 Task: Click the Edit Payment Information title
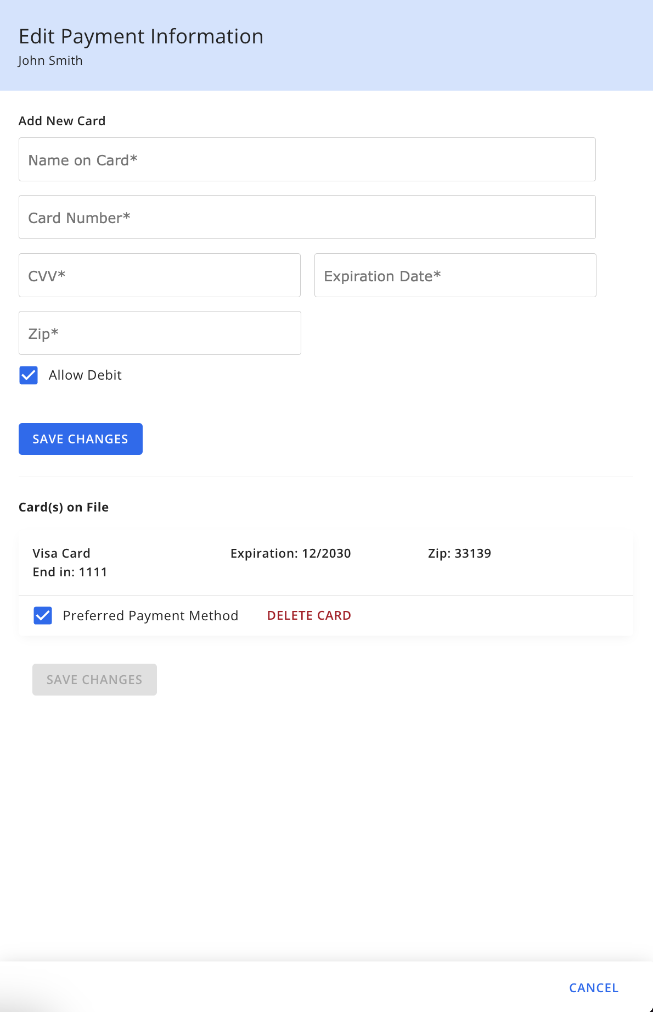coord(141,36)
